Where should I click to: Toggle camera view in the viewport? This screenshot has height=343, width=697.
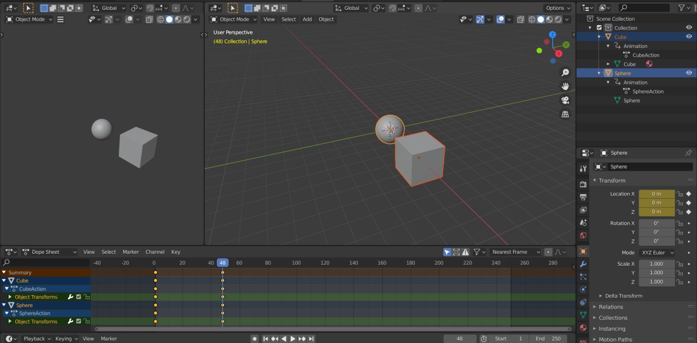[x=565, y=100]
